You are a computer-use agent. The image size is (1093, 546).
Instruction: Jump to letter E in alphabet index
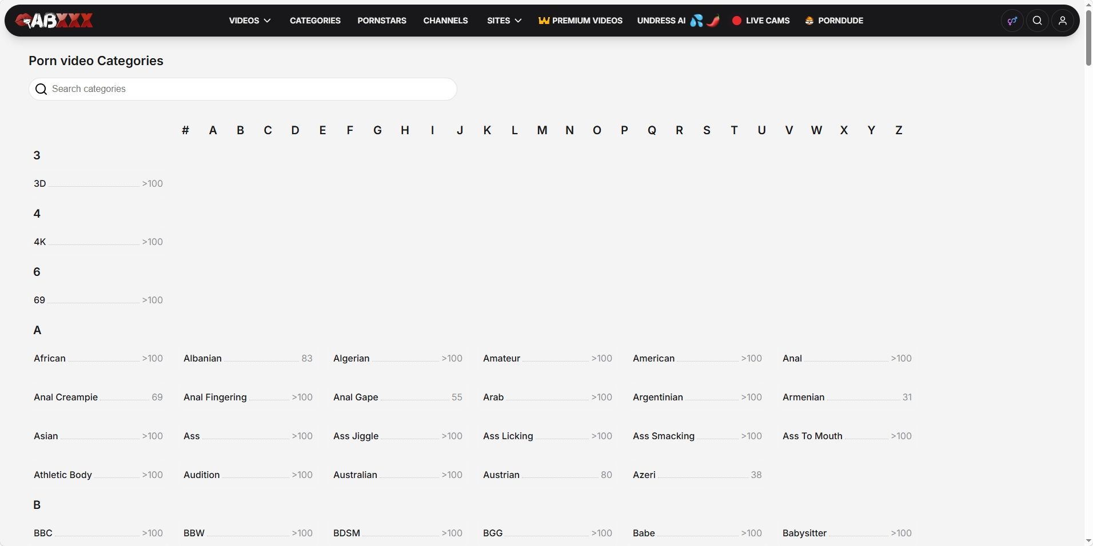coord(322,130)
